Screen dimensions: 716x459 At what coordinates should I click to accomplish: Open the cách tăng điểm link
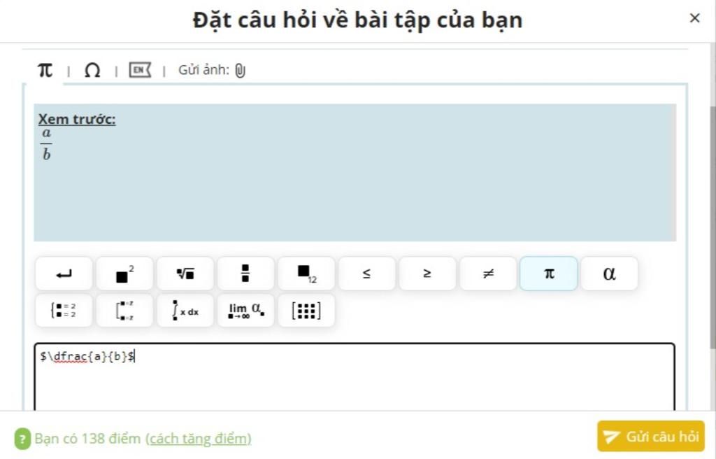coord(198,439)
